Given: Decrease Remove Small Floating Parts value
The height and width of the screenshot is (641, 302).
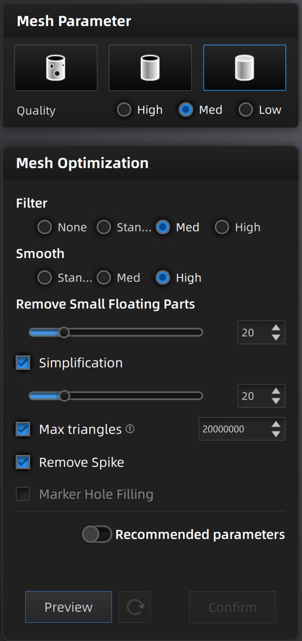Looking at the screenshot, I should [x=276, y=337].
